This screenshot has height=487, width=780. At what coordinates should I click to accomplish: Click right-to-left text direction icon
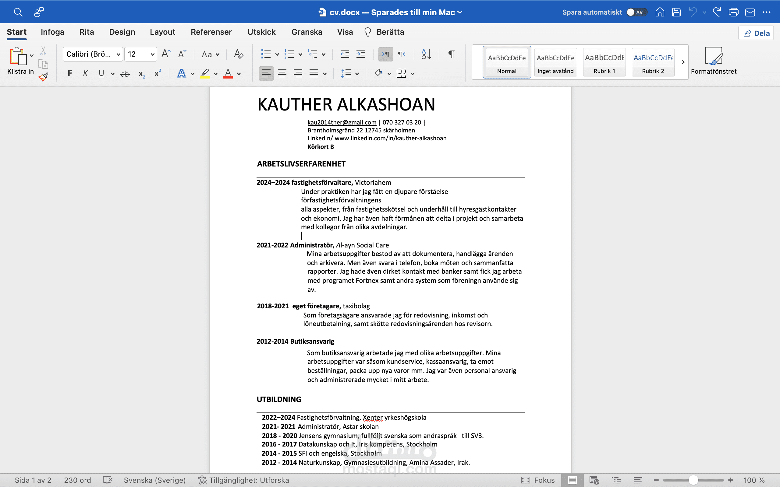coord(402,54)
